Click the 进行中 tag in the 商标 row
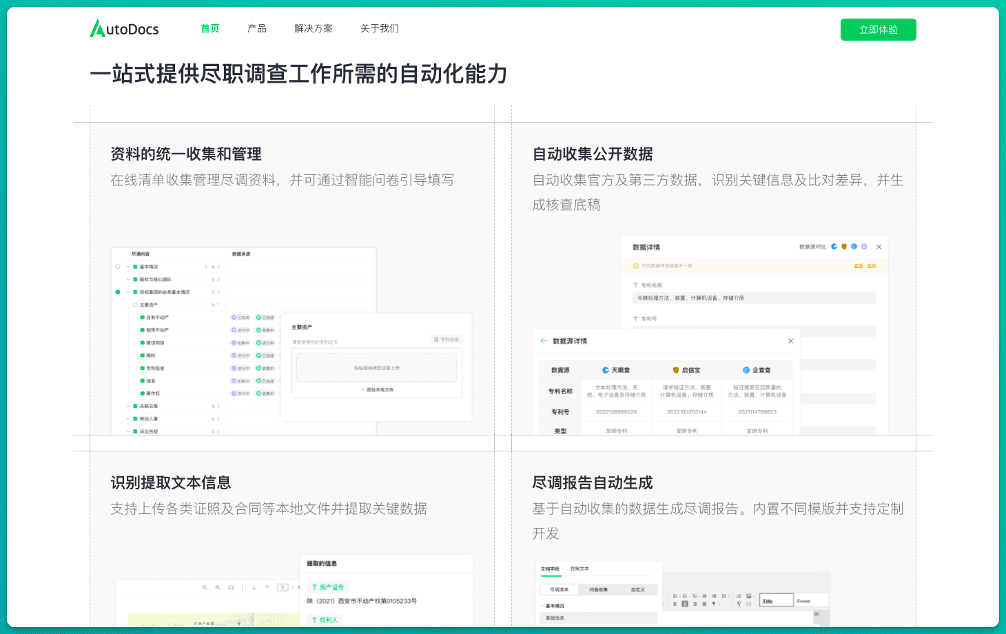This screenshot has width=1006, height=634. coord(240,356)
